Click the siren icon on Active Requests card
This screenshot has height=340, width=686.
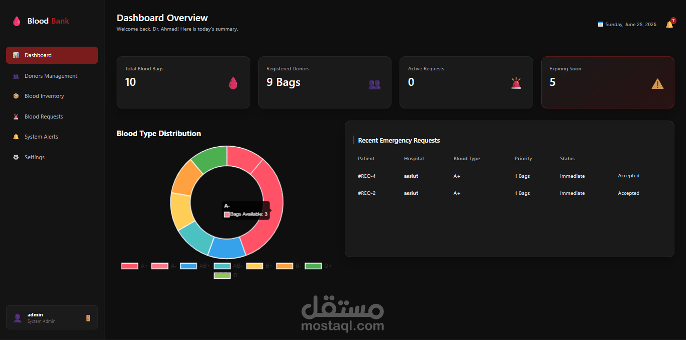pos(516,83)
